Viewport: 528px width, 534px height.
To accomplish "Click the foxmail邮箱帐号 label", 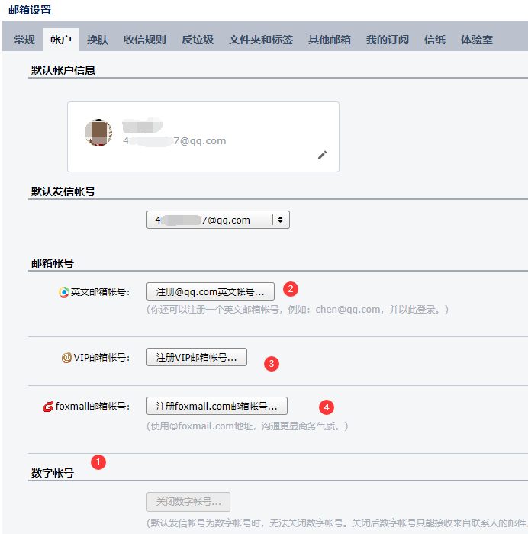I will (92, 407).
